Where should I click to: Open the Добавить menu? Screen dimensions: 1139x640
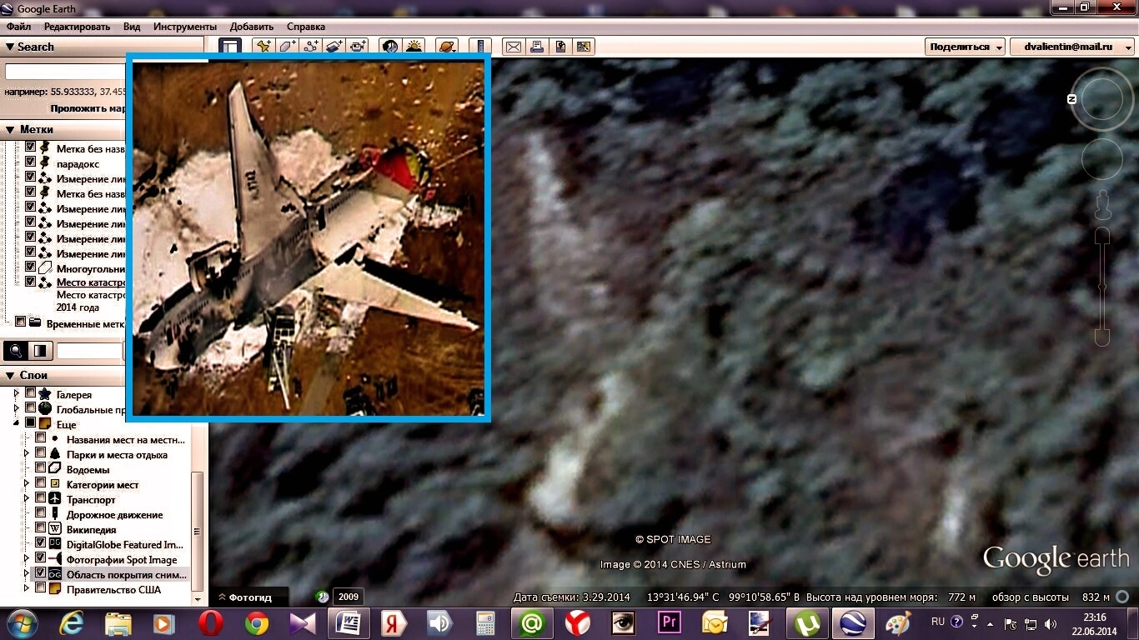point(251,27)
